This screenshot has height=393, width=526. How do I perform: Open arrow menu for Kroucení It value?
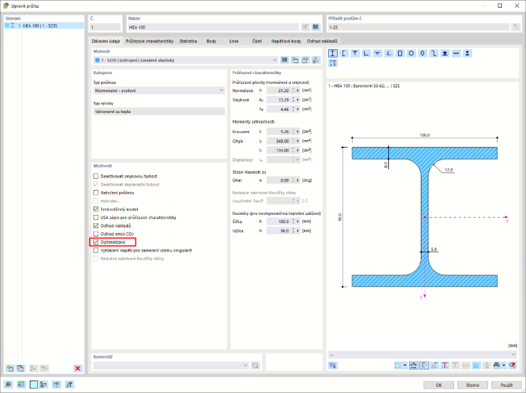point(298,132)
